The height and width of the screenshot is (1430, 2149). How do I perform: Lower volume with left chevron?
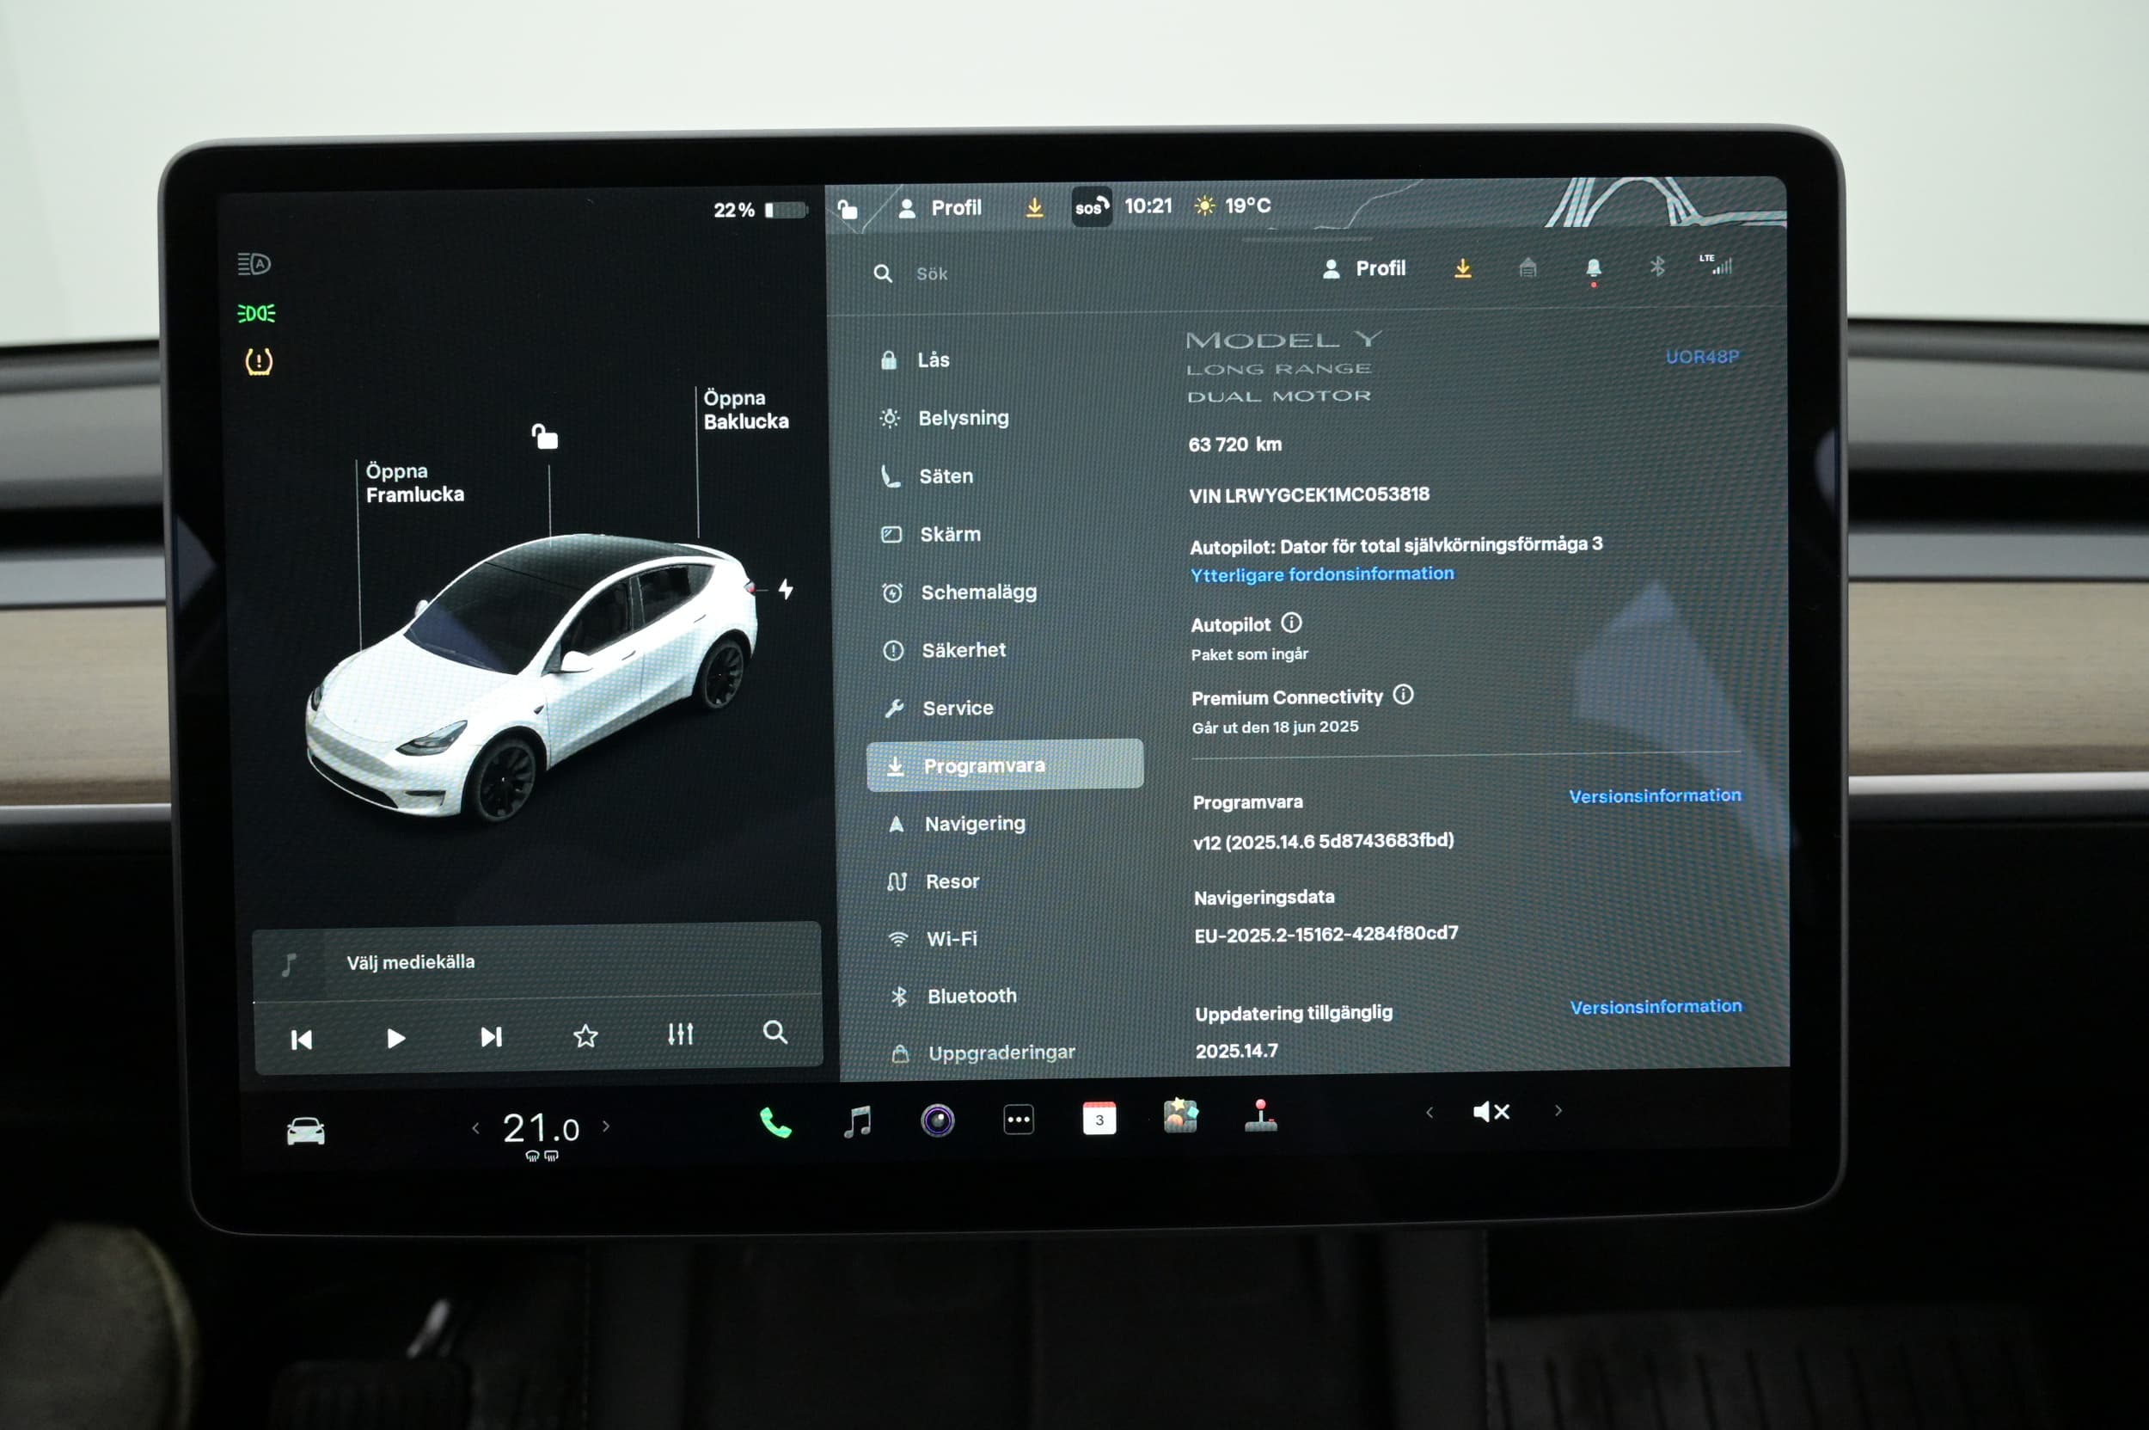click(x=1430, y=1113)
